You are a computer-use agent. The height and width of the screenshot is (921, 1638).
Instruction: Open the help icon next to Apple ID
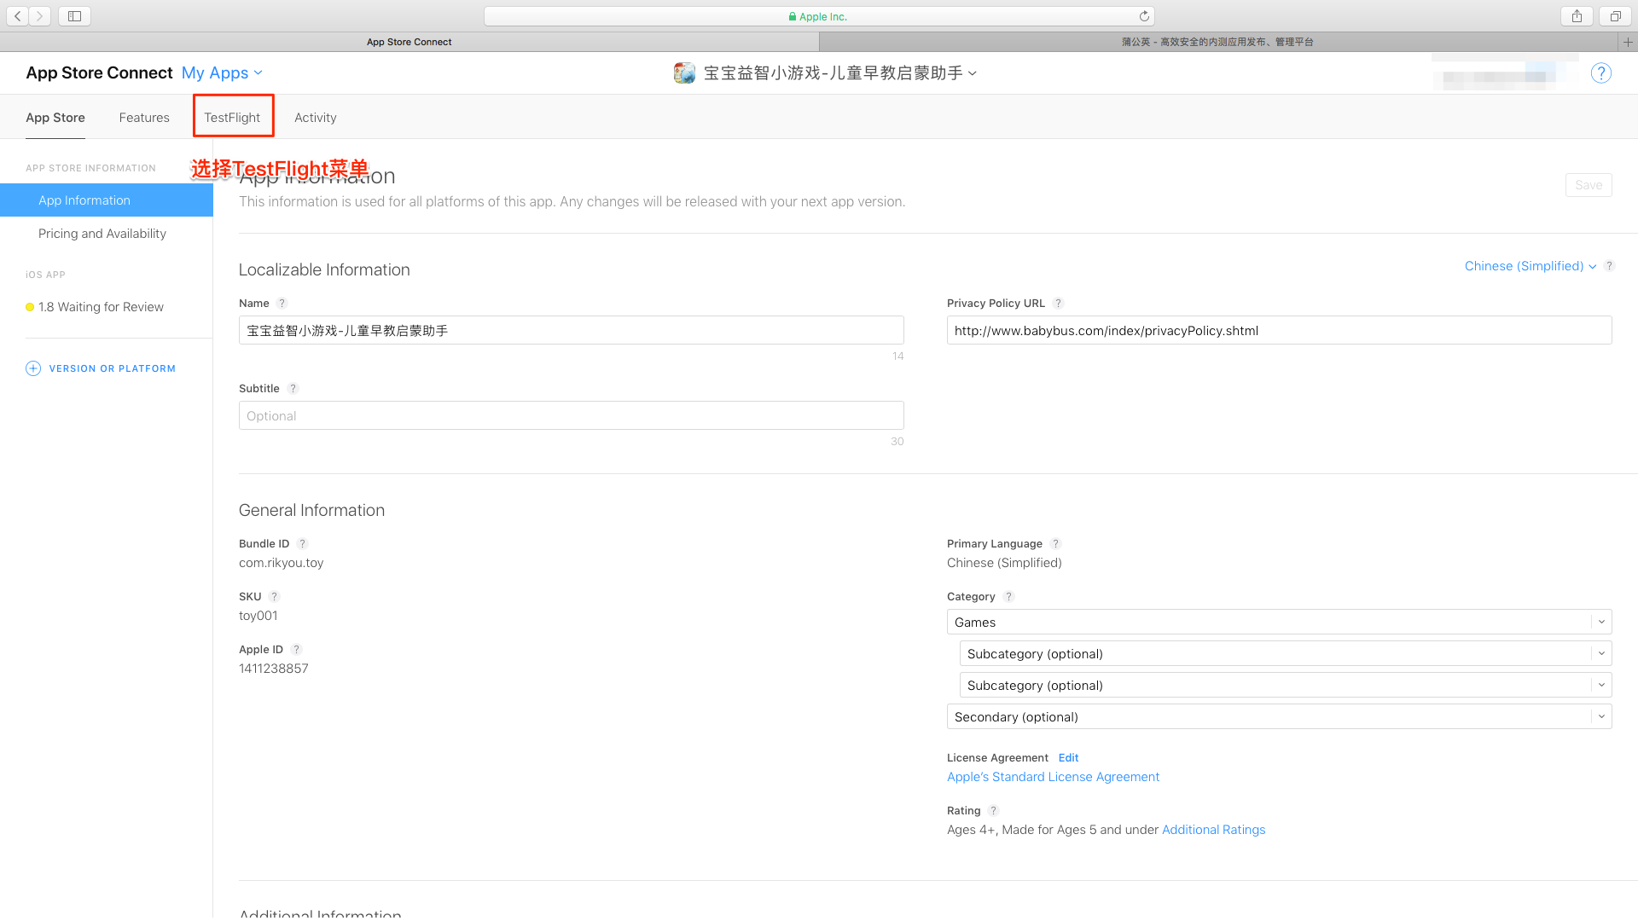point(296,650)
